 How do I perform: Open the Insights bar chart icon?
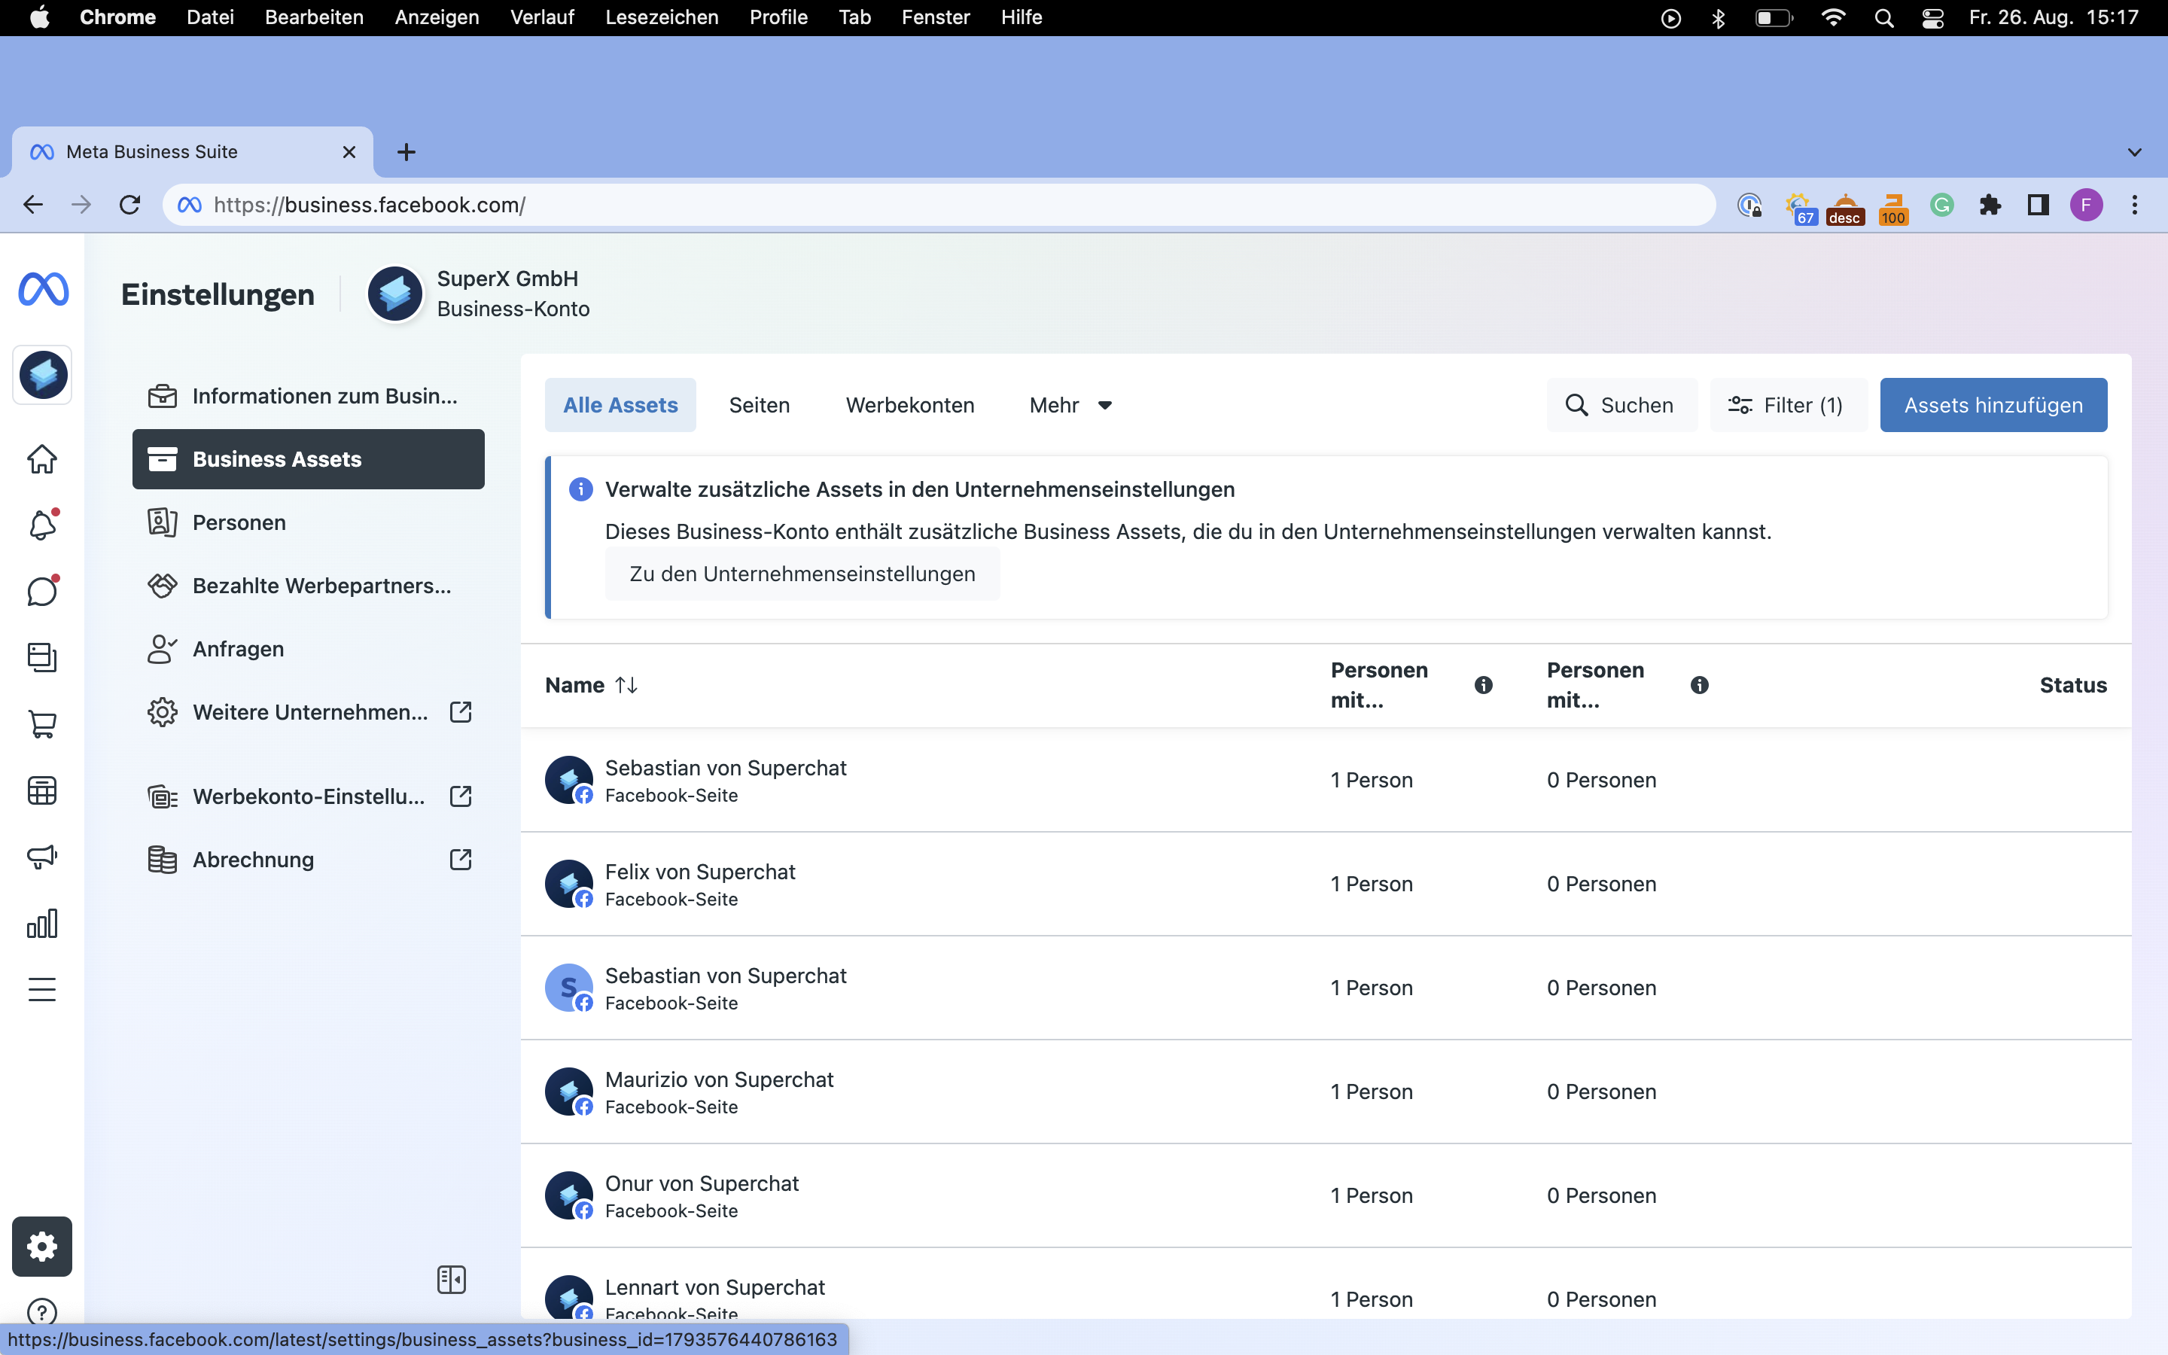pos(42,923)
